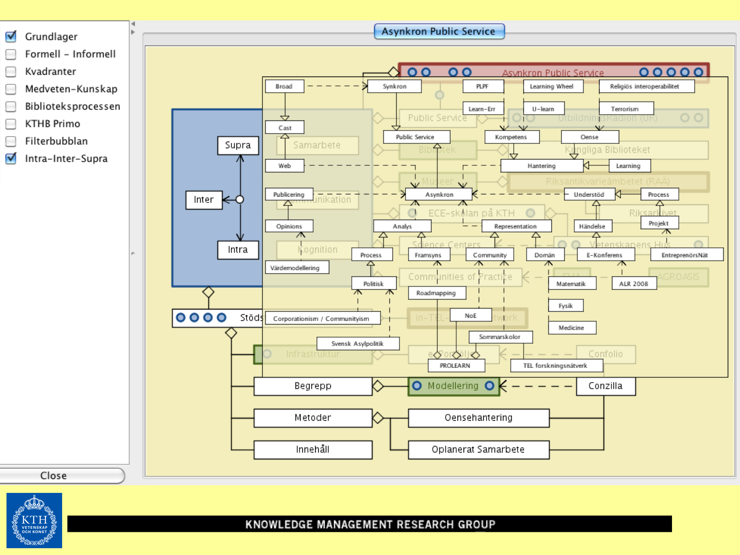This screenshot has height=555, width=740.
Task: Click the diamond connector beside the Metoder box
Action: 378,417
